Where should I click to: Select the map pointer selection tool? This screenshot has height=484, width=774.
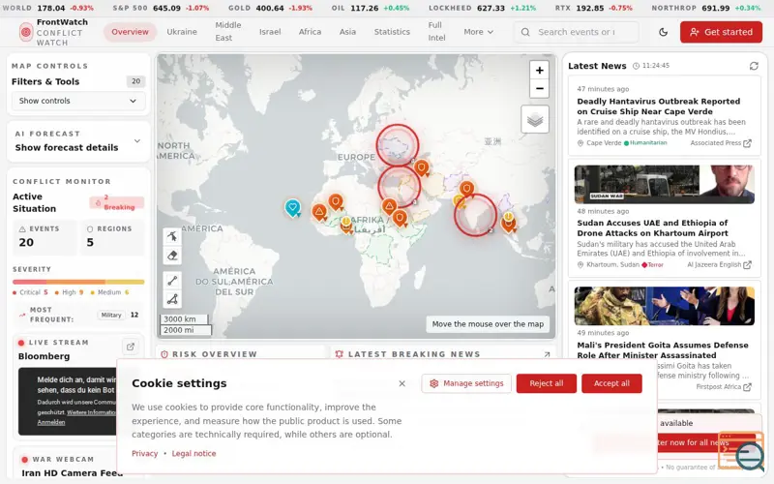click(172, 236)
